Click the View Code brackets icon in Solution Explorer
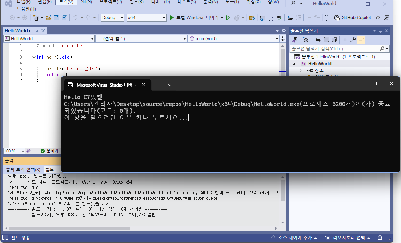Viewport: 401px width, 243px height. tap(345, 40)
